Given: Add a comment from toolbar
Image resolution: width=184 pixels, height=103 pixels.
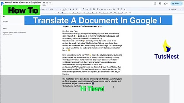Looking at the screenshot, I should [91, 9].
